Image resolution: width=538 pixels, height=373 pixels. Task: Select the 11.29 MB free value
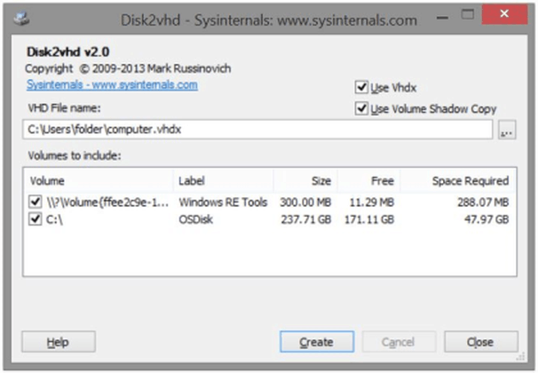(x=372, y=202)
